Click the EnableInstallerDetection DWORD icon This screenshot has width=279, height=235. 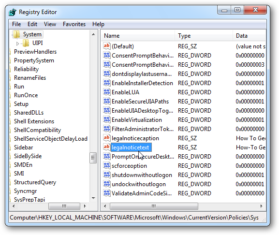tap(106, 83)
